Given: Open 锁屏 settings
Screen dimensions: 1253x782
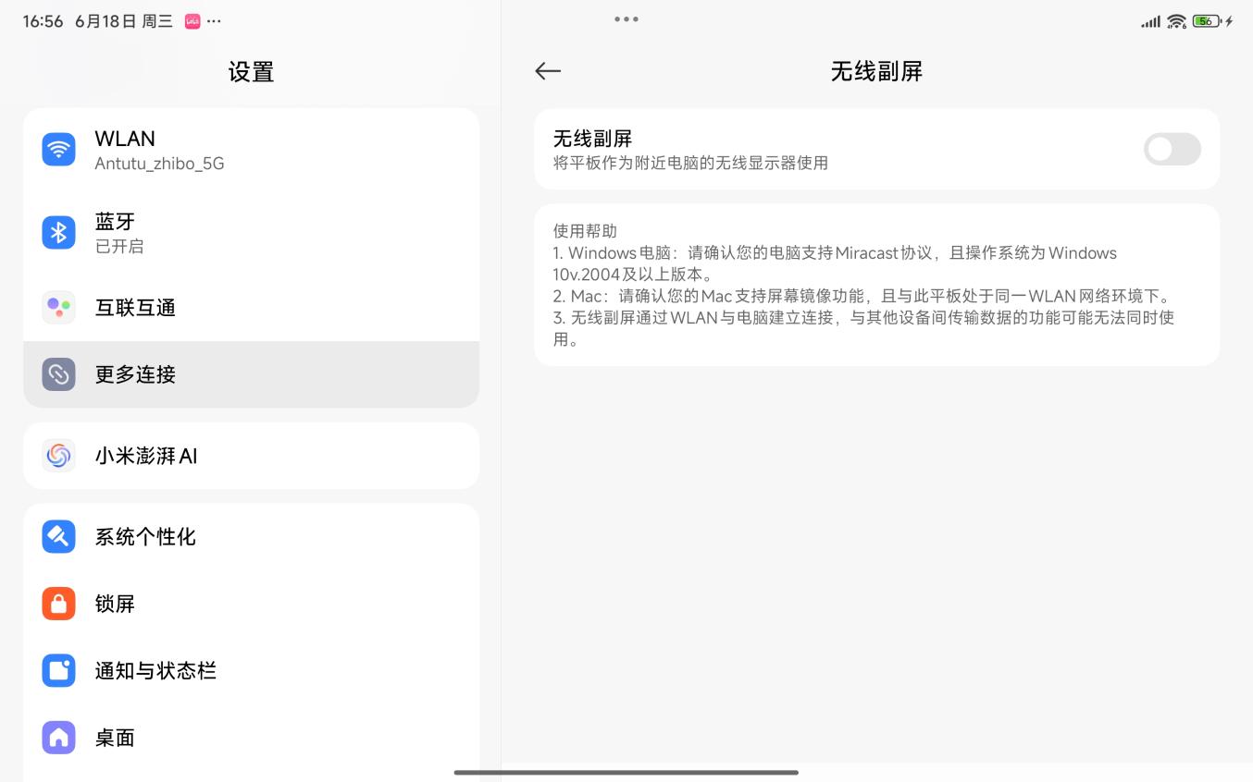Looking at the screenshot, I should [x=251, y=604].
